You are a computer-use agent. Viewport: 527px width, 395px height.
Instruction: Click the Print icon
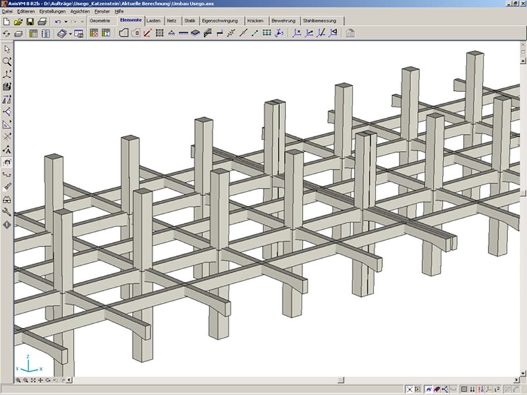42,22
